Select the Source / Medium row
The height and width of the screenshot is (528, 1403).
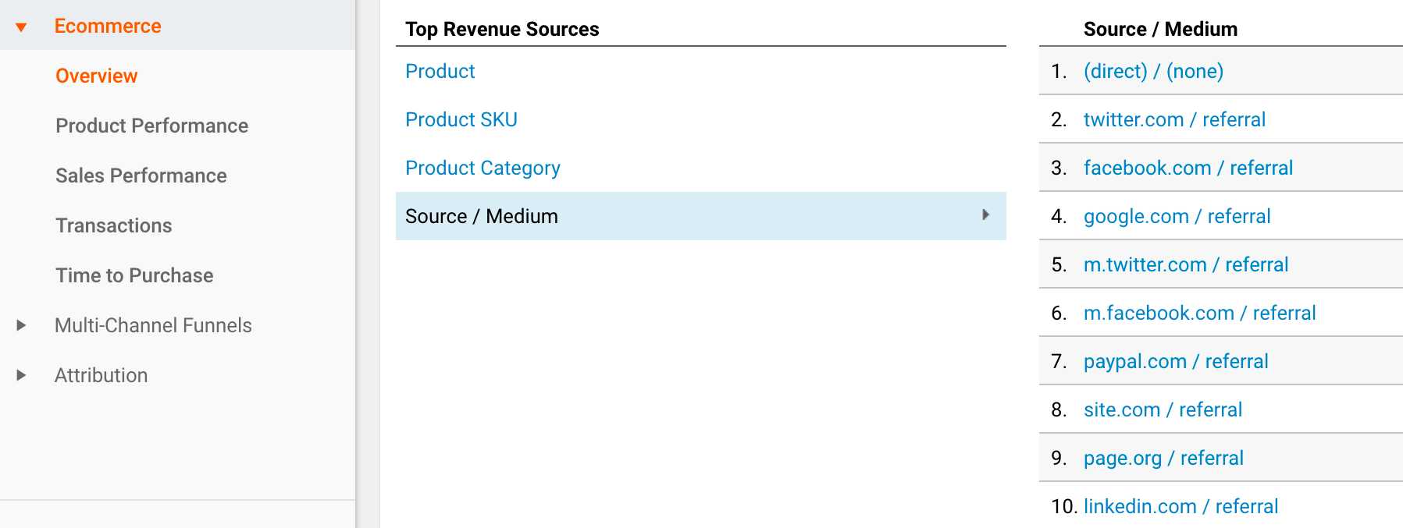click(x=701, y=216)
